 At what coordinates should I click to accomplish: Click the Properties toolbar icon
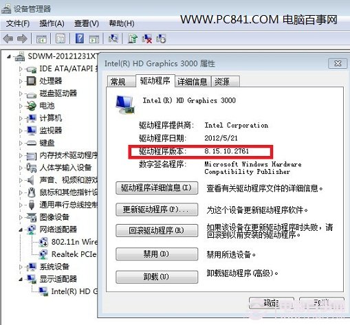pyautogui.click(x=61, y=38)
